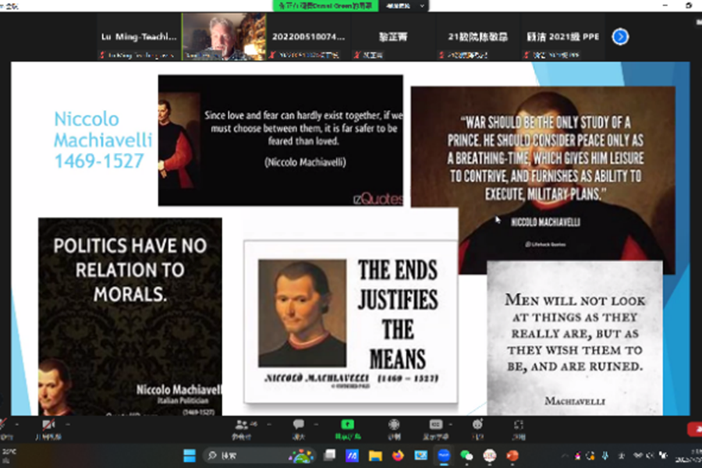Click the 'Since love and fear' quote image
The image size is (702, 468).
[x=280, y=140]
